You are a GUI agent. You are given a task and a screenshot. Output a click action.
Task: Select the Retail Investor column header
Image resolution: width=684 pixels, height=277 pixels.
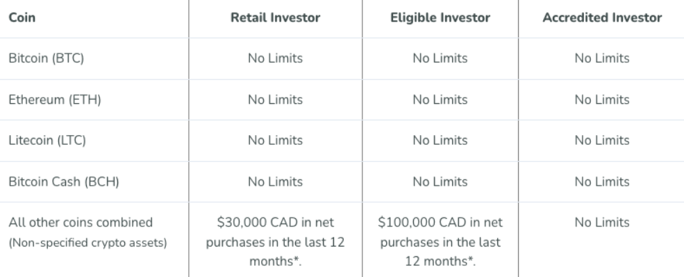[275, 17]
